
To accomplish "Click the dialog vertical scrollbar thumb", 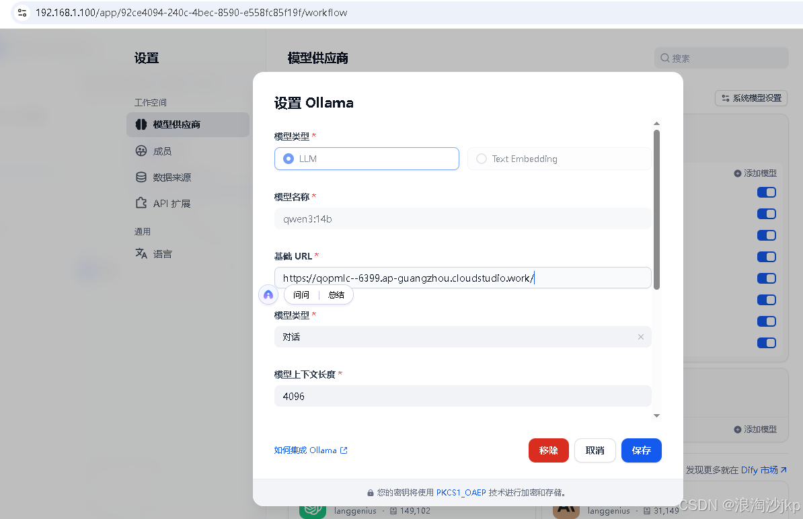I will [656, 209].
